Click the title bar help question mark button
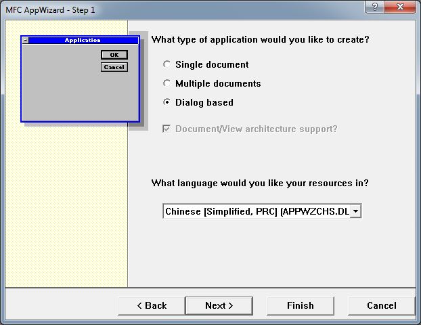This screenshot has height=325, width=421. (x=374, y=7)
